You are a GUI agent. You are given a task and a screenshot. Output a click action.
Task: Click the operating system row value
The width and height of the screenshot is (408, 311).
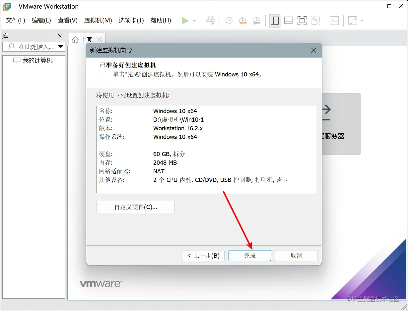[x=175, y=137]
